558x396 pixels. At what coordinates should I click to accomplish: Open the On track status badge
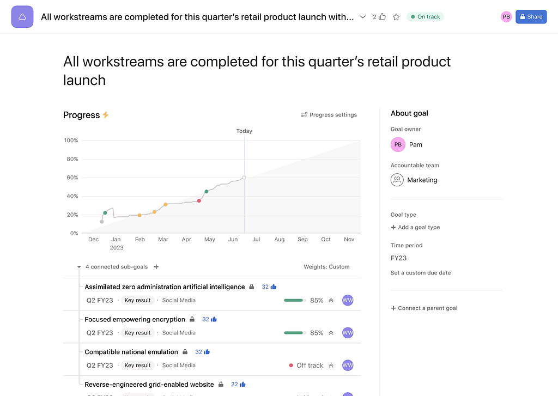pos(425,16)
